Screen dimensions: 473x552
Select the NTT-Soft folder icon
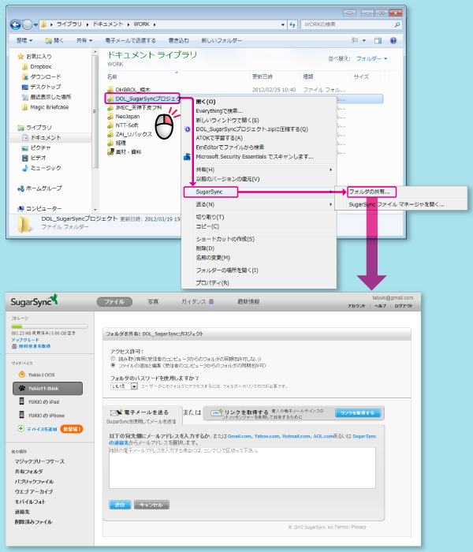(110, 125)
